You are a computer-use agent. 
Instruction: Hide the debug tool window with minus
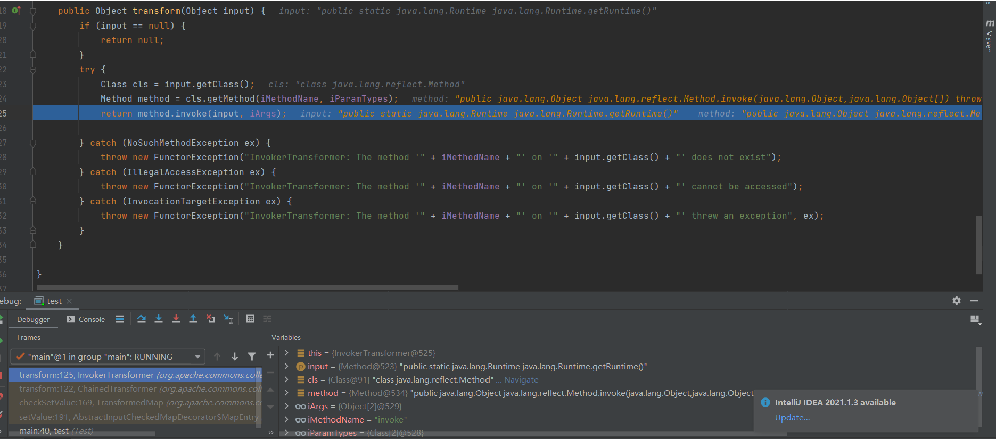click(974, 301)
